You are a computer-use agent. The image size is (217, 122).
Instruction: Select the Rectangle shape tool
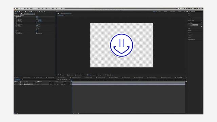(x=29, y=12)
